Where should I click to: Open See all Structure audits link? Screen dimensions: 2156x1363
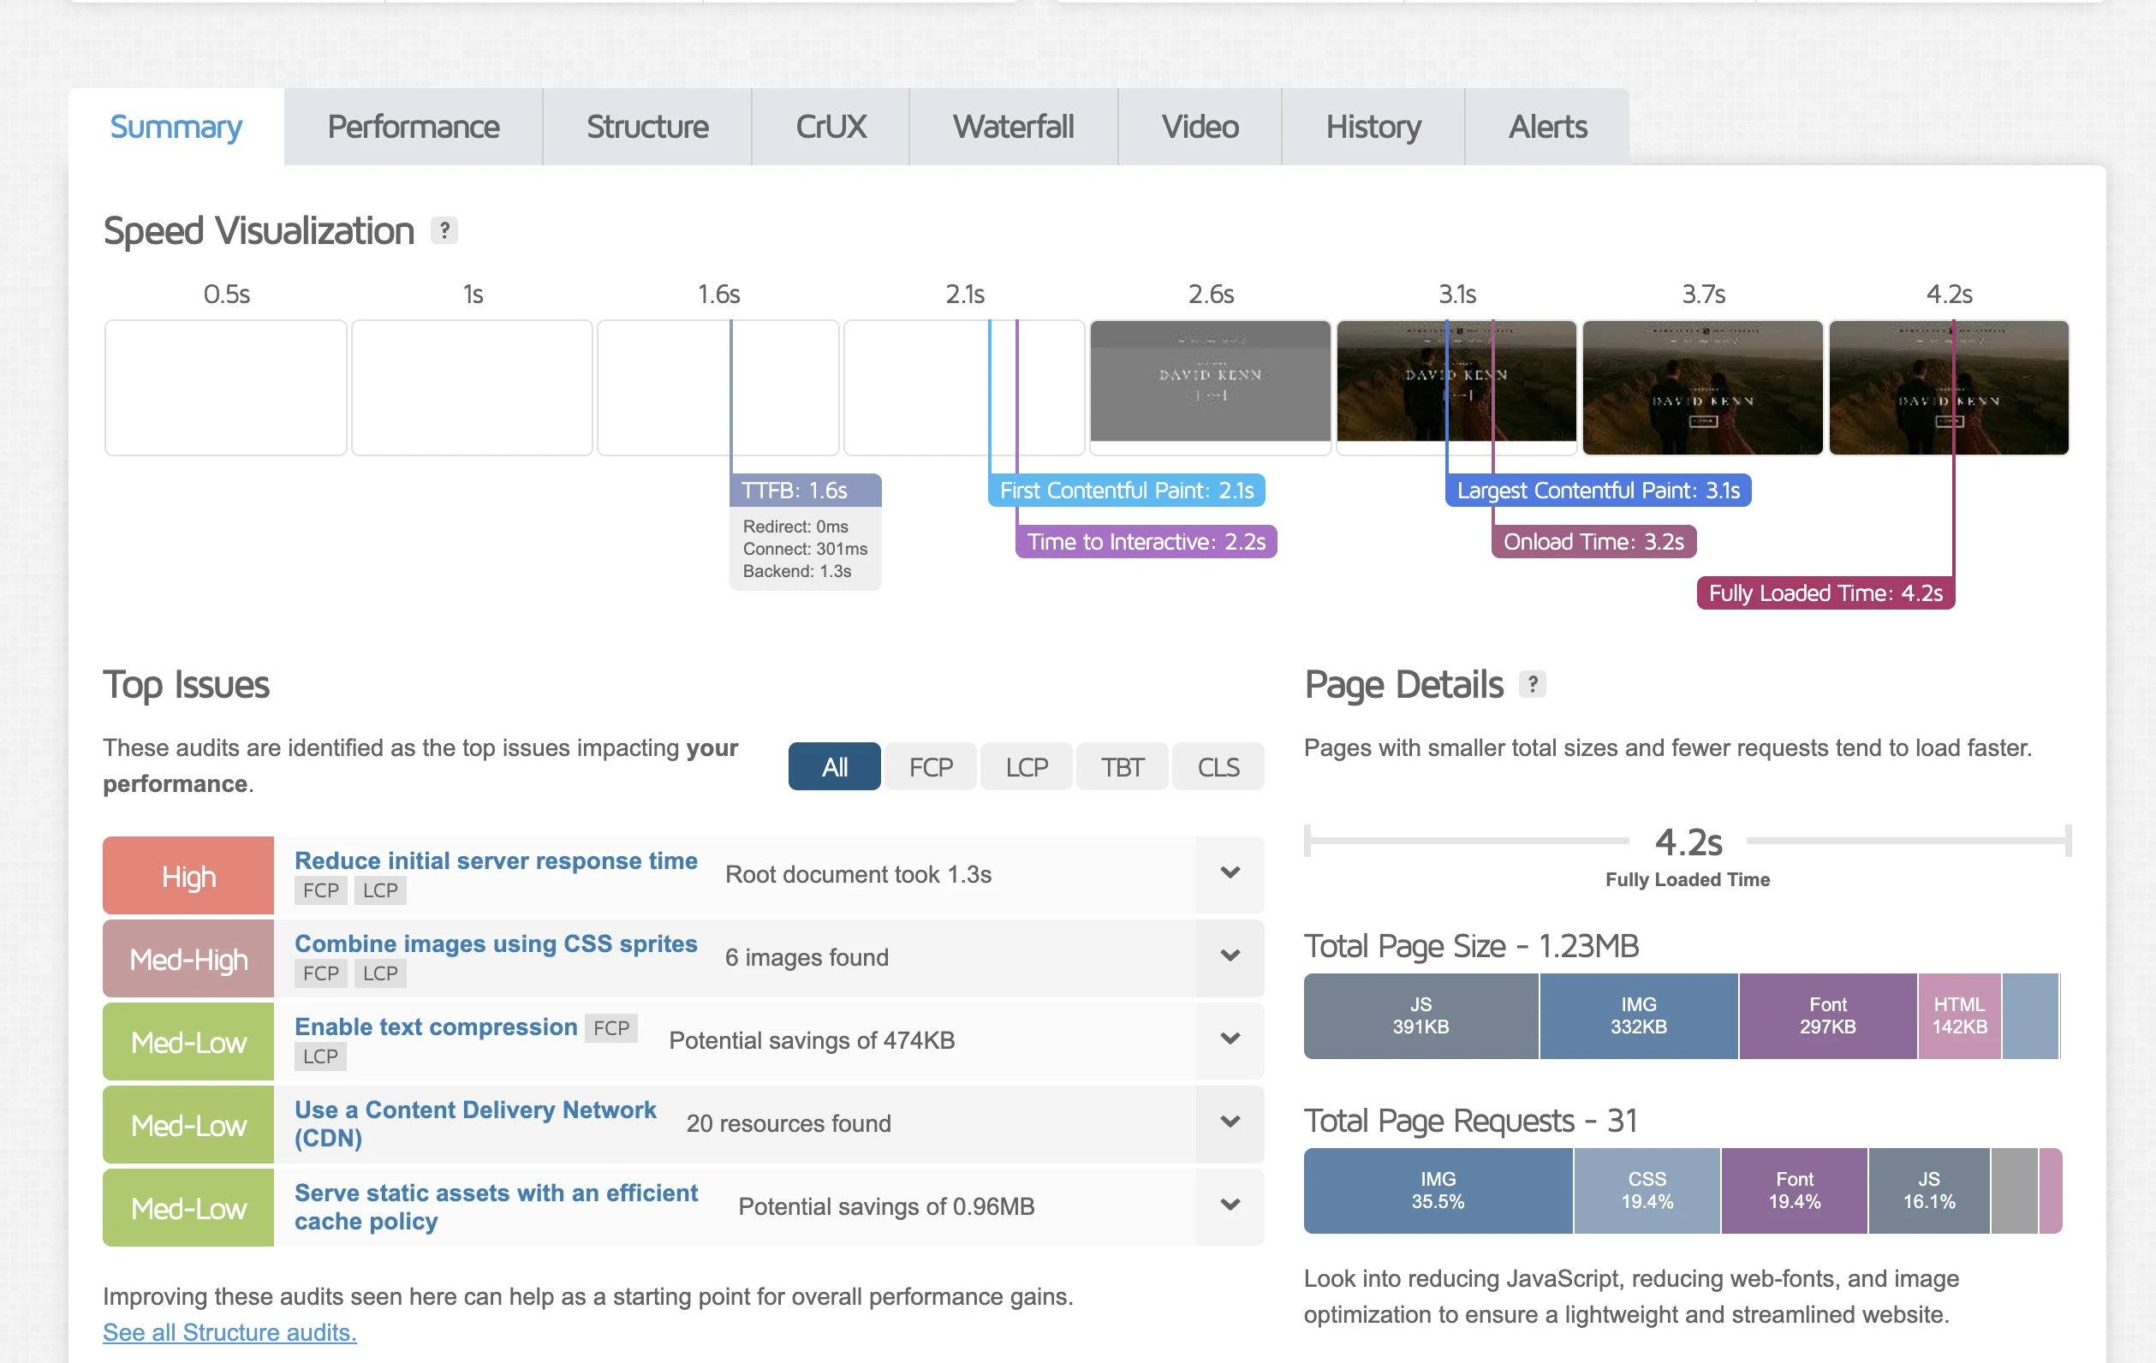tap(229, 1332)
